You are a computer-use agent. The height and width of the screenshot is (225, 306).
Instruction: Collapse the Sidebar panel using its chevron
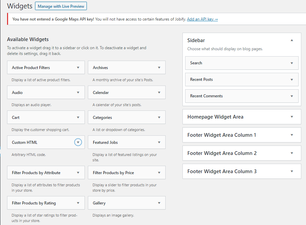(292, 40)
